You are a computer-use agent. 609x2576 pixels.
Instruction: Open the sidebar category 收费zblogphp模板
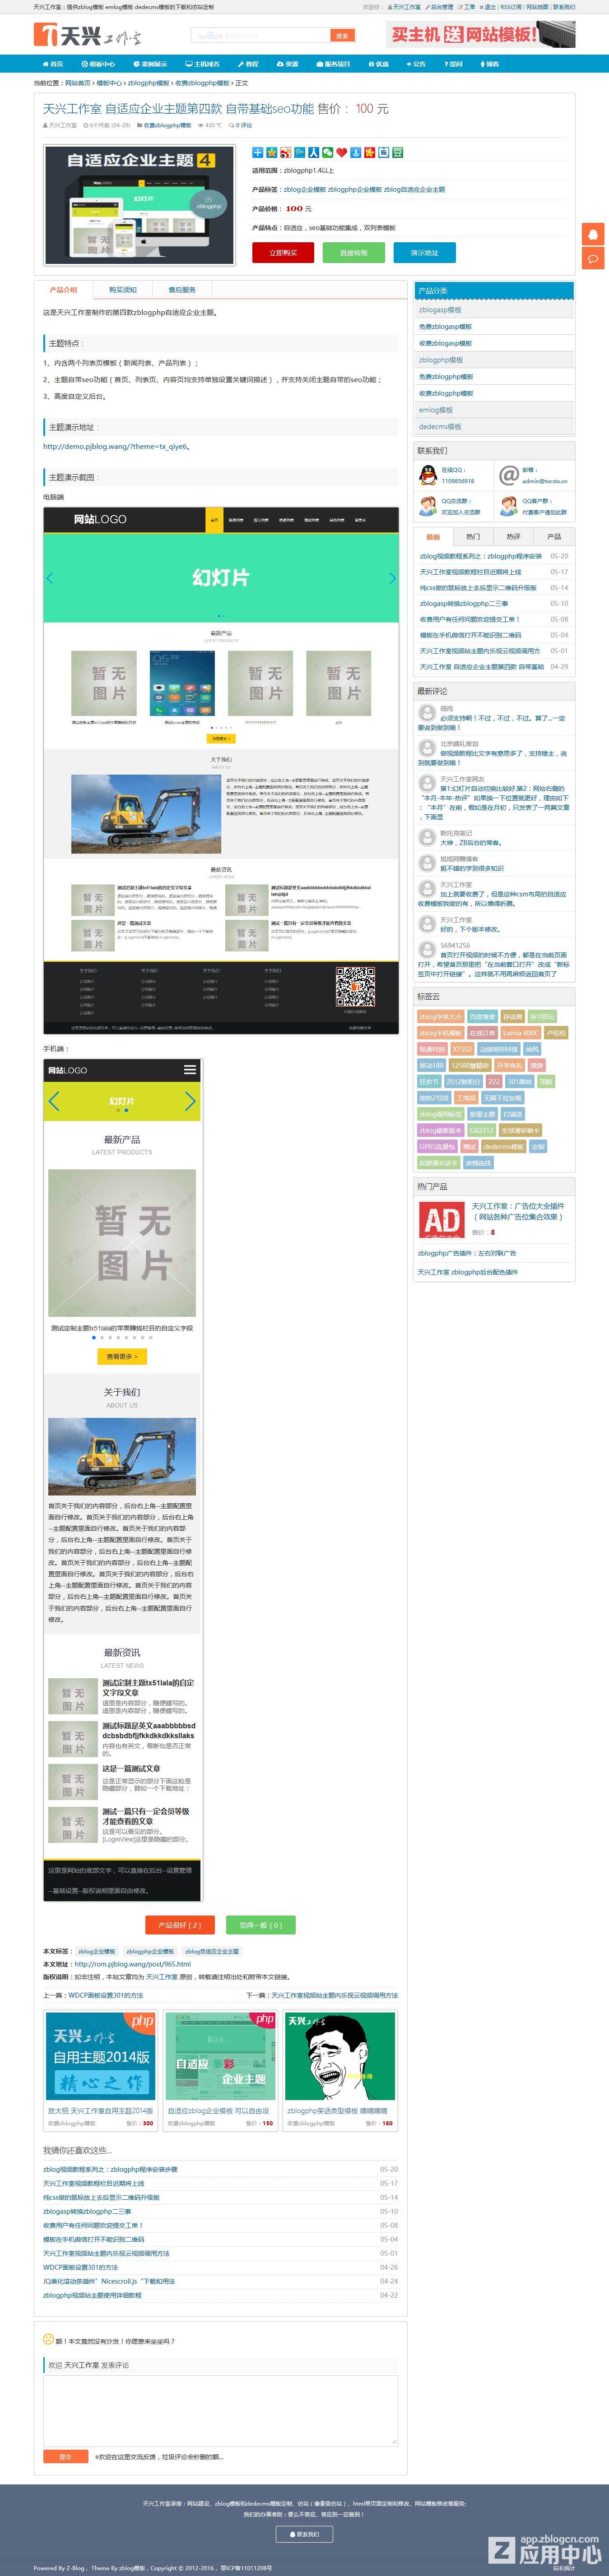pyautogui.click(x=446, y=394)
